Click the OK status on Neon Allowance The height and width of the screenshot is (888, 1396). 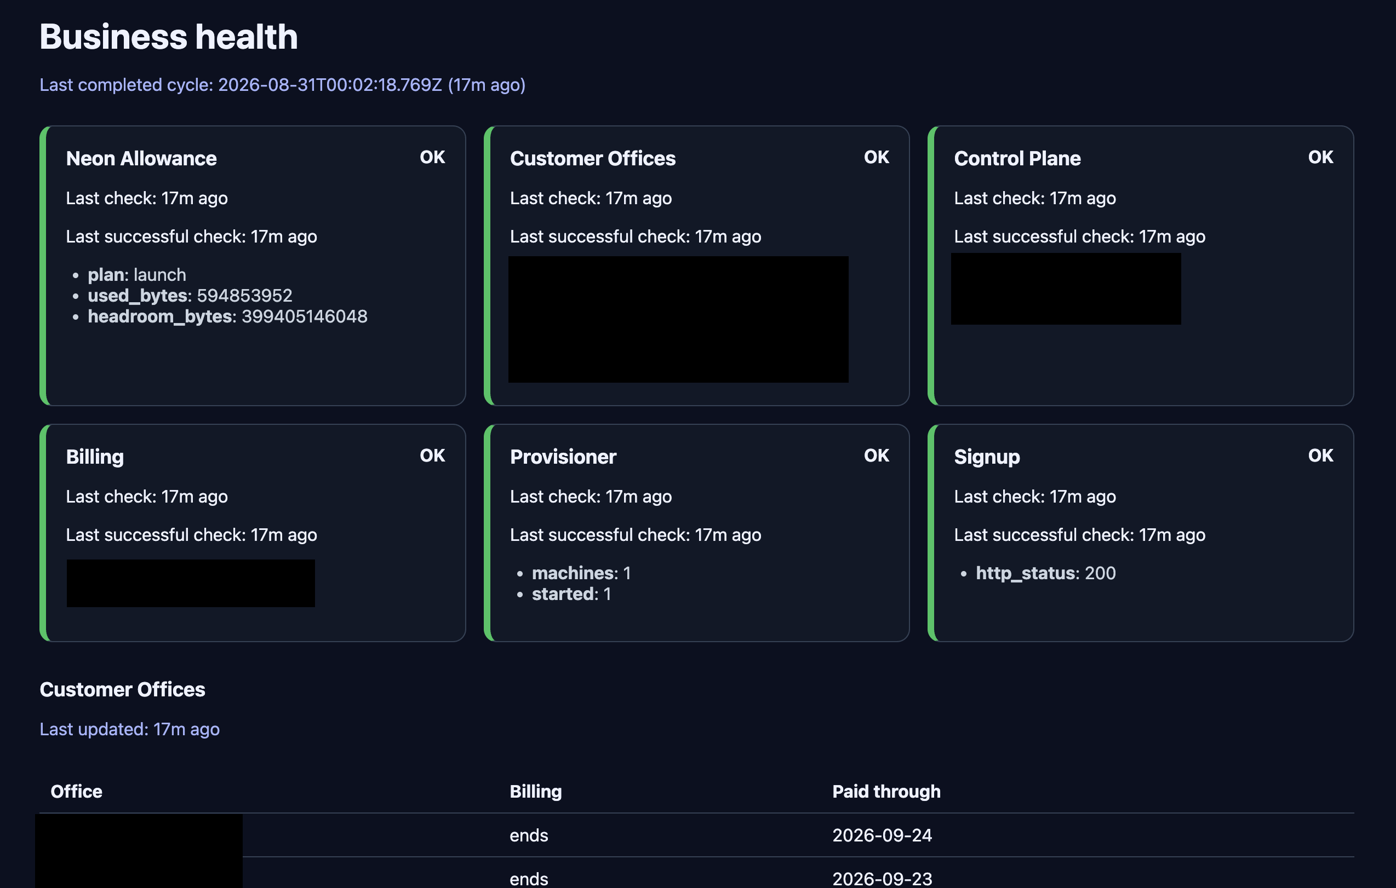click(x=432, y=157)
